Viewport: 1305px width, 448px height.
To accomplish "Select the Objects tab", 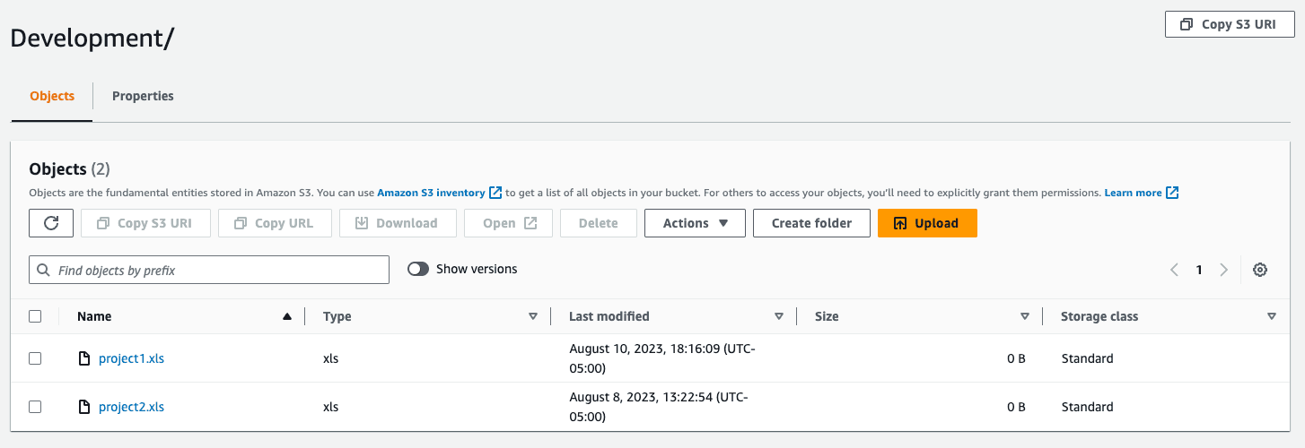I will (52, 96).
